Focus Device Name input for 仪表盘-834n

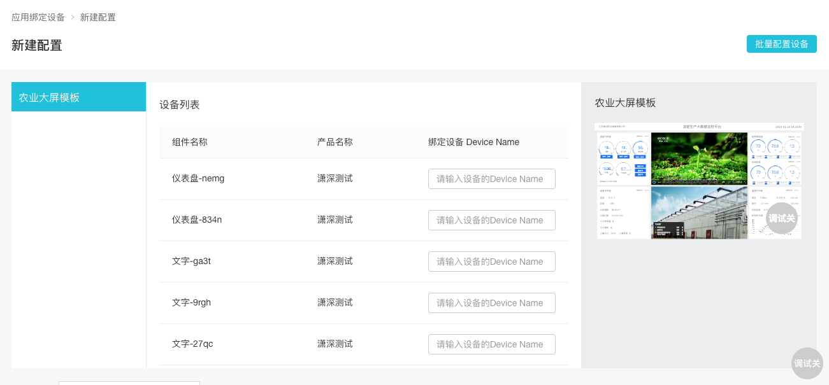pyautogui.click(x=491, y=220)
